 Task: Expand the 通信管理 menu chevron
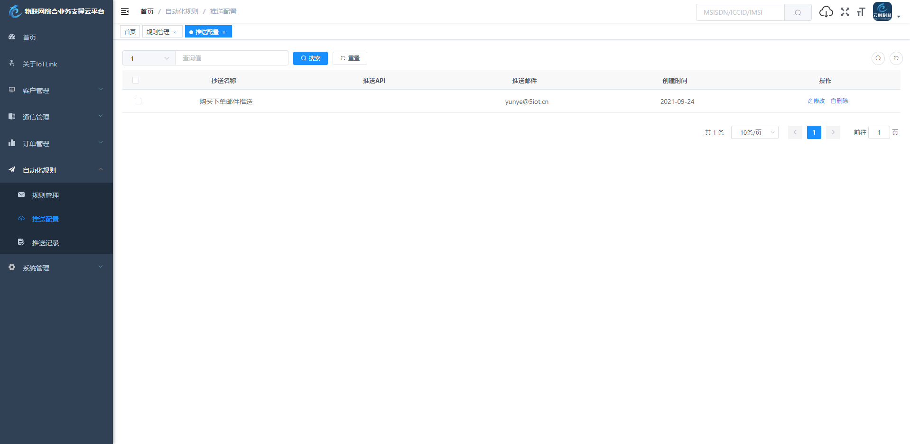click(101, 116)
